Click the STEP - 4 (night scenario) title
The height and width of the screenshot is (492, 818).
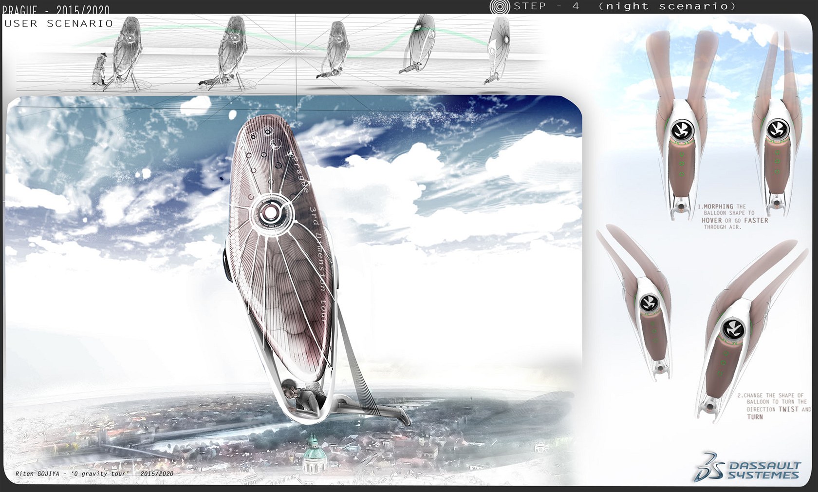coord(625,6)
